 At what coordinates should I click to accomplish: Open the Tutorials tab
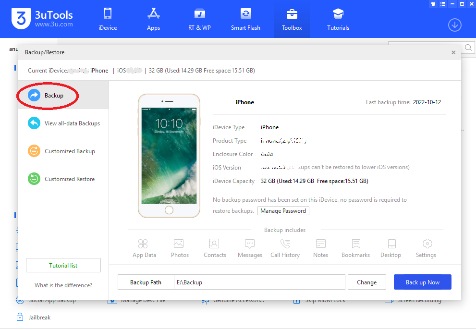338,19
